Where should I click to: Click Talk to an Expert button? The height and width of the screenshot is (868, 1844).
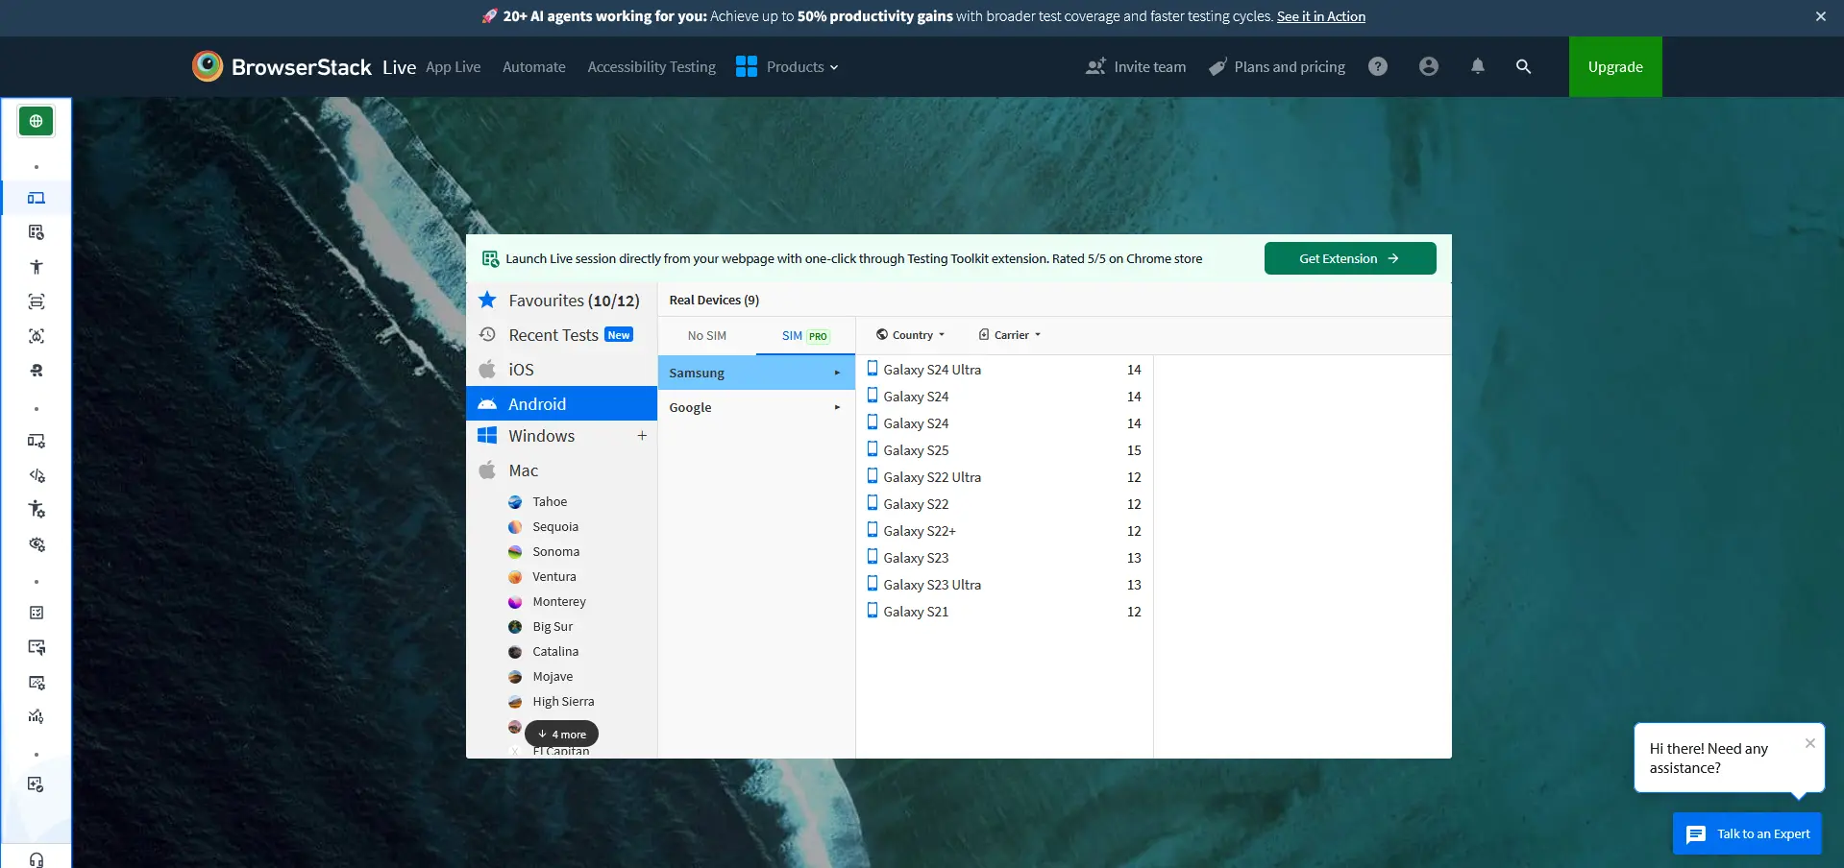1747,833
